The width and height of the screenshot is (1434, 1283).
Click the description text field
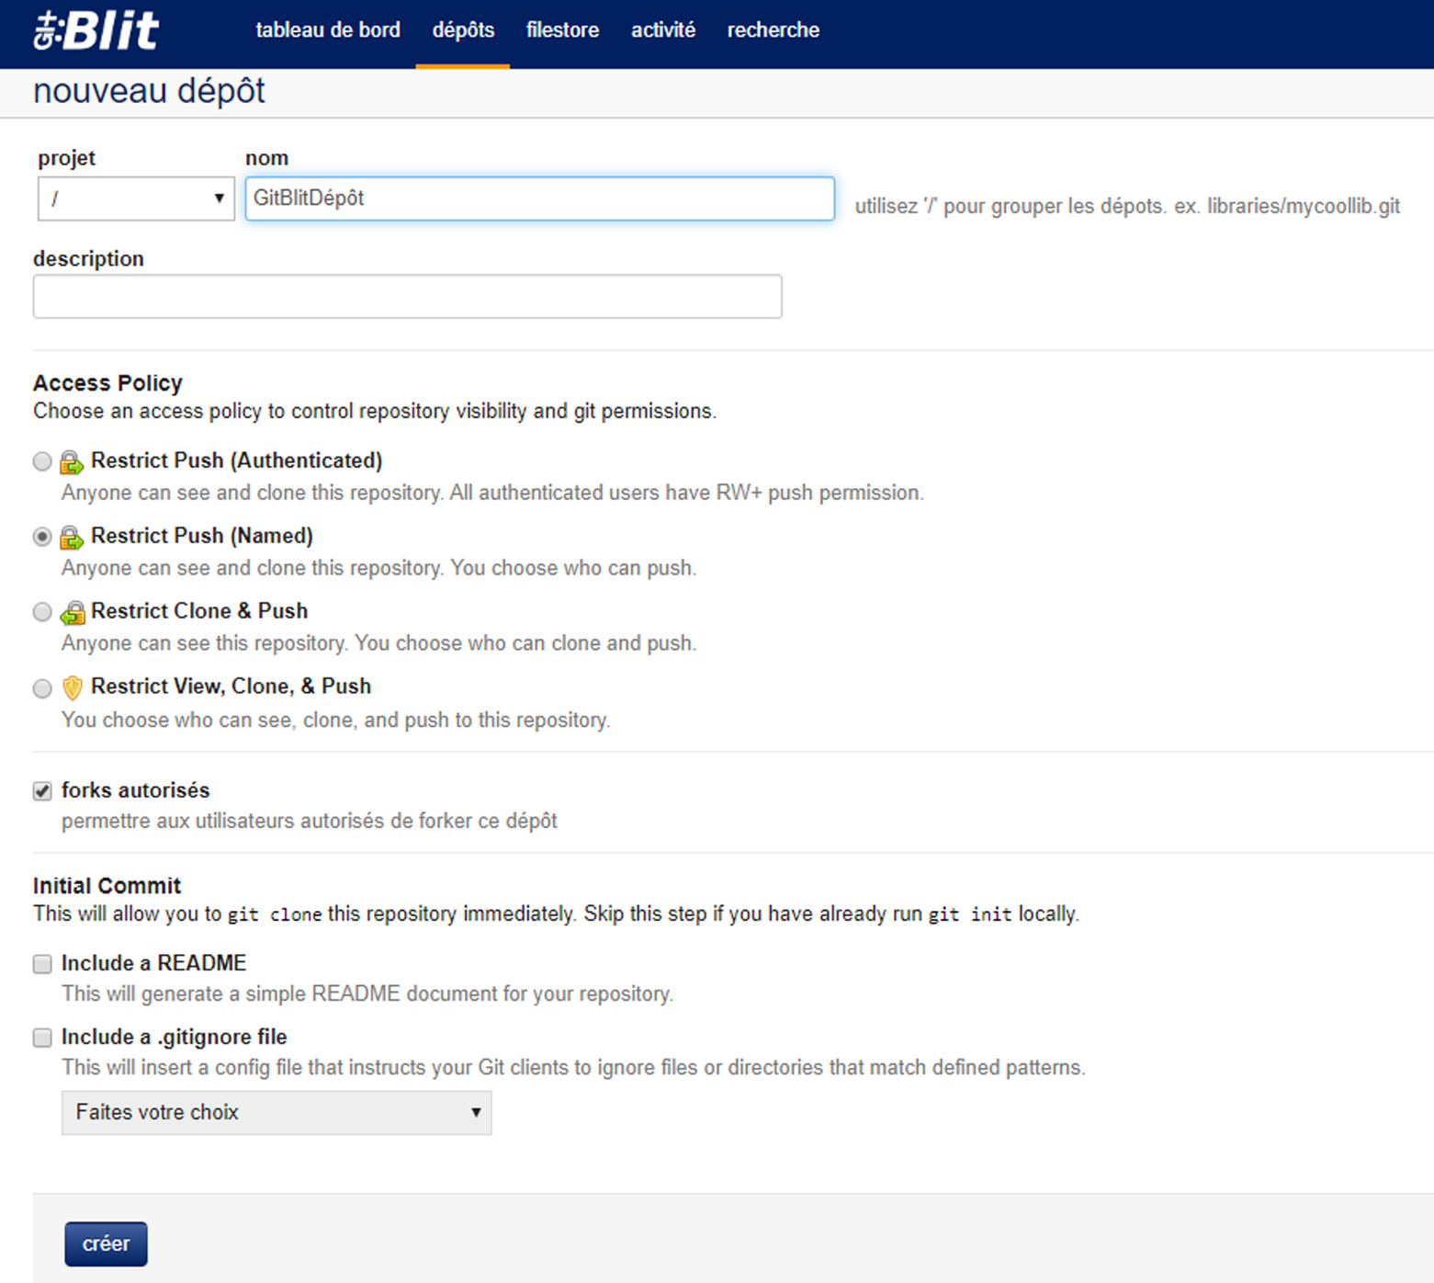407,297
